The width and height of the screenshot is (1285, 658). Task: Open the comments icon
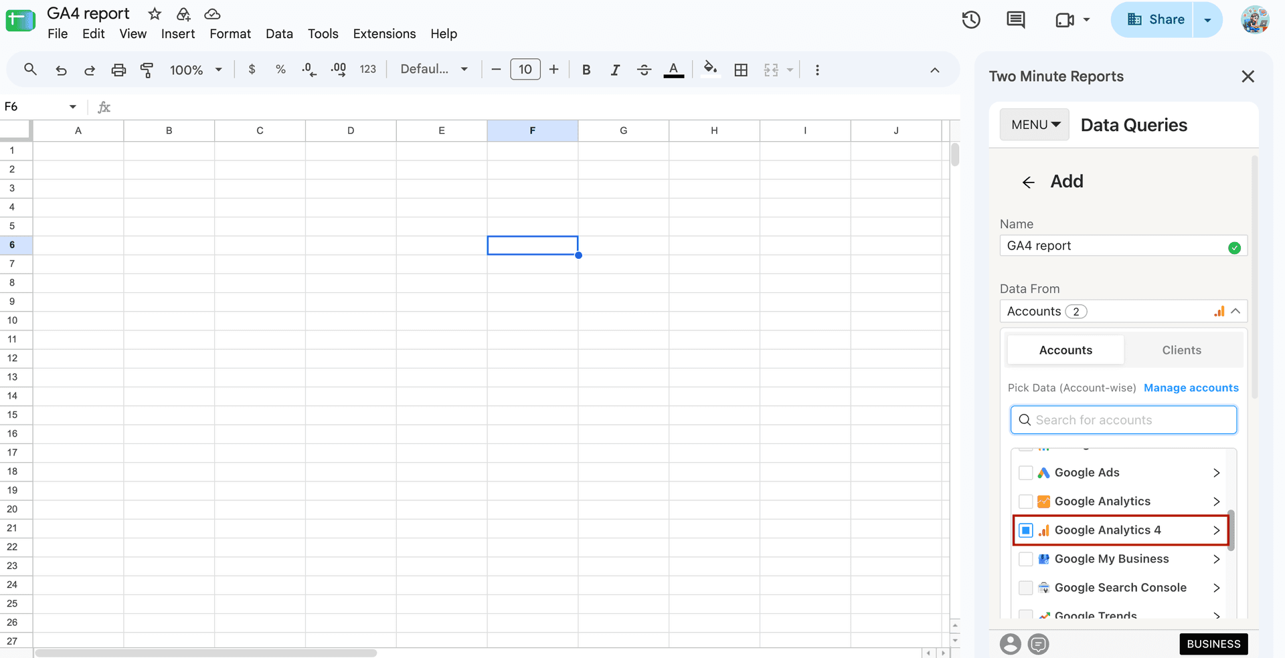(1016, 20)
